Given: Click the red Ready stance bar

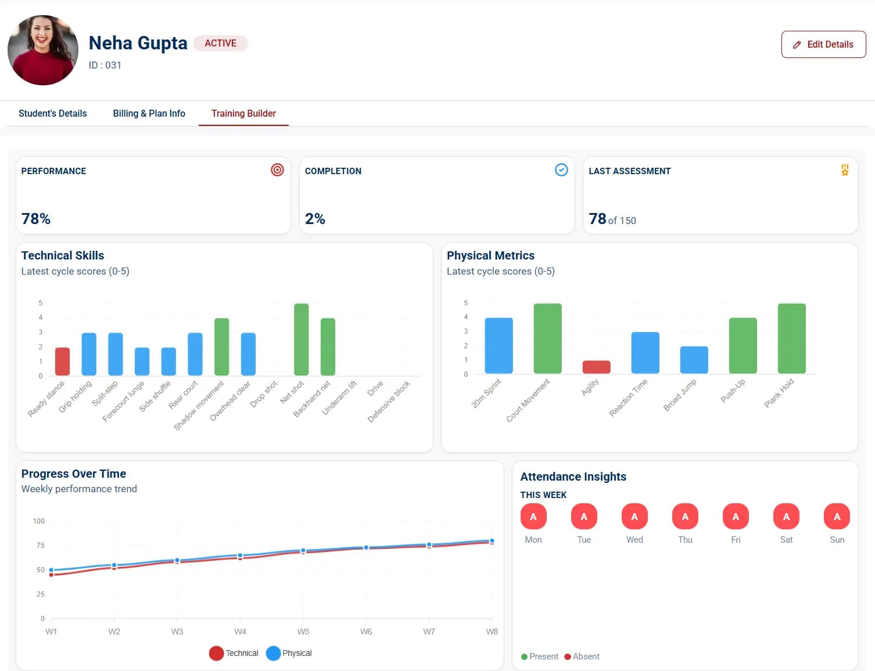Looking at the screenshot, I should pyautogui.click(x=62, y=361).
